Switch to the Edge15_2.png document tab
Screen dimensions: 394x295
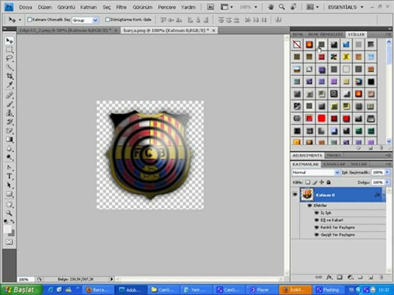pyautogui.click(x=65, y=30)
